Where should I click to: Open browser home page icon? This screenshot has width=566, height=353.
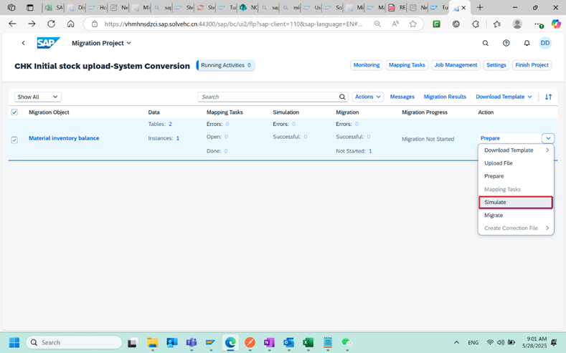pos(71,24)
